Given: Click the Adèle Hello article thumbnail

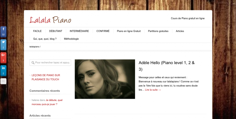Looking at the screenshot, I should point(105,79).
